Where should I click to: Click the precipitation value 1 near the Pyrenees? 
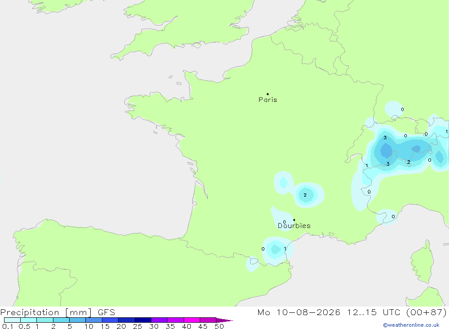click(x=285, y=249)
